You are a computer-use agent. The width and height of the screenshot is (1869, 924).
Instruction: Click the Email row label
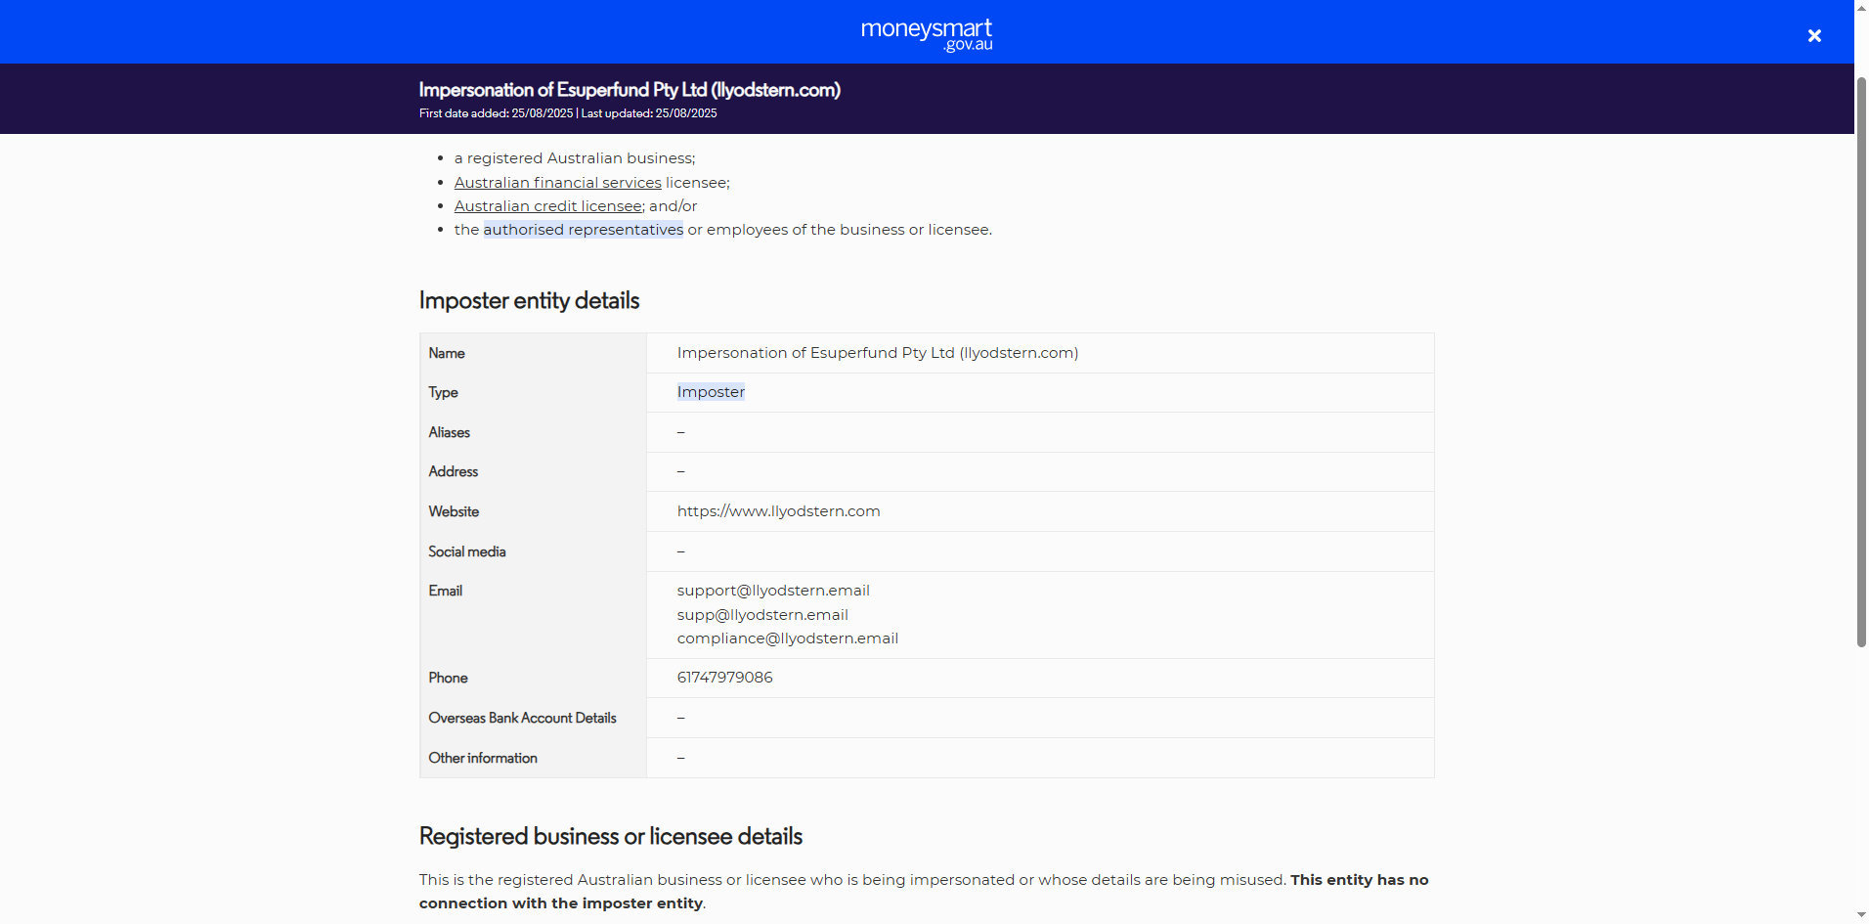coord(445,591)
